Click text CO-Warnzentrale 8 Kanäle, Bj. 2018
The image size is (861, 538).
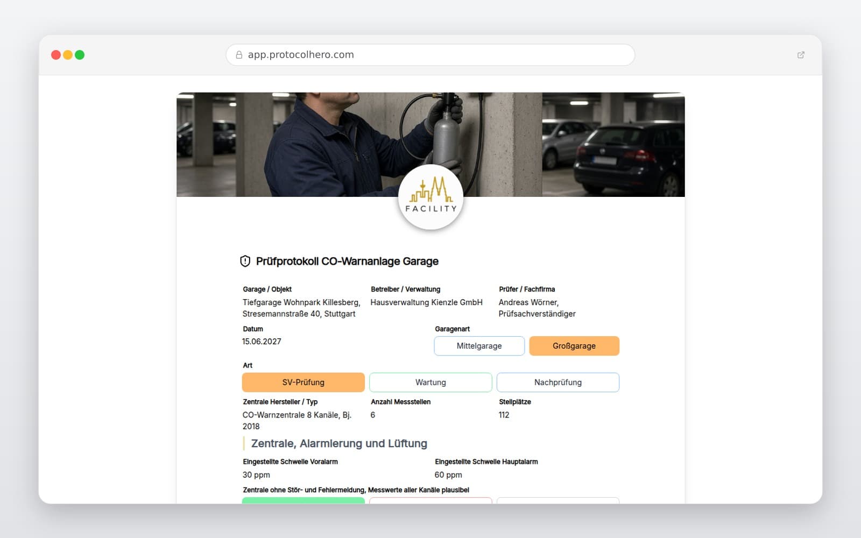coord(297,421)
